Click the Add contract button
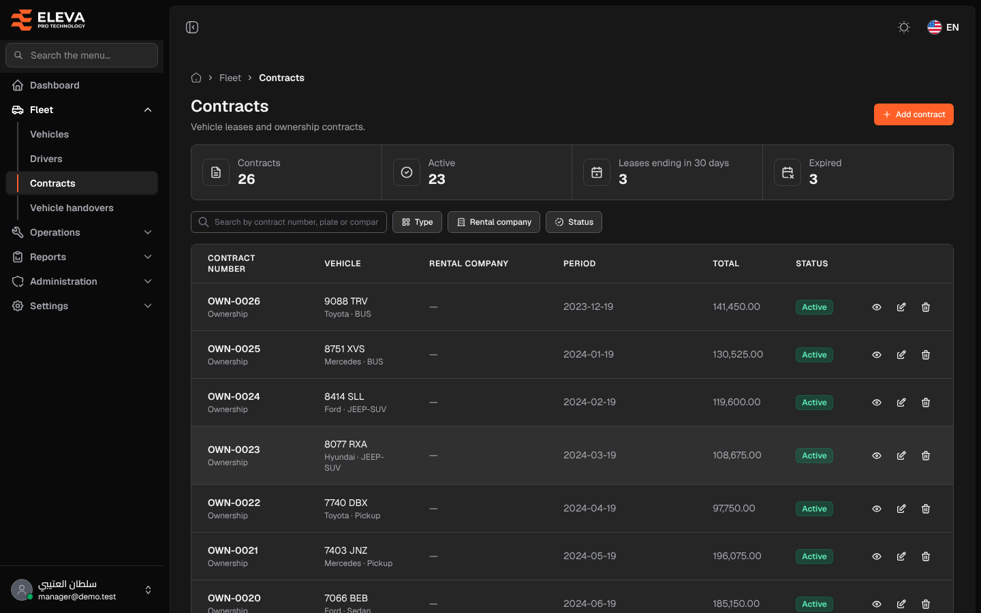 (x=914, y=114)
